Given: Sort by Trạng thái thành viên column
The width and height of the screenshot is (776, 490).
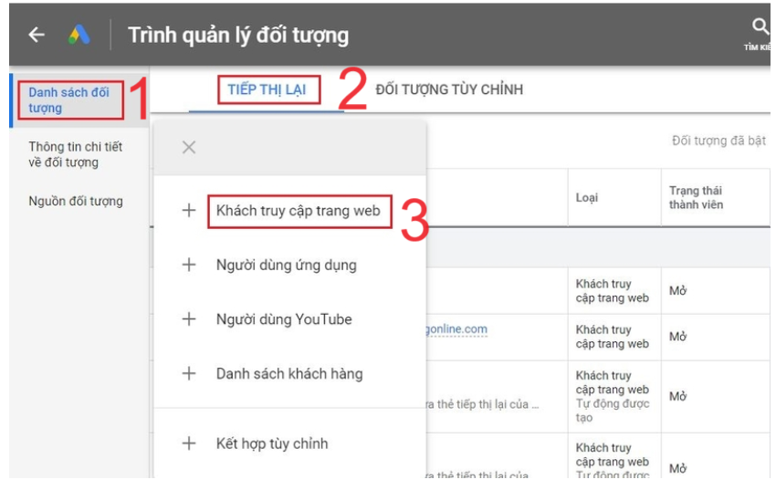Looking at the screenshot, I should [696, 197].
